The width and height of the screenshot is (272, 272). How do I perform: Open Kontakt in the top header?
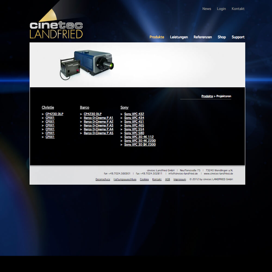coord(238,9)
